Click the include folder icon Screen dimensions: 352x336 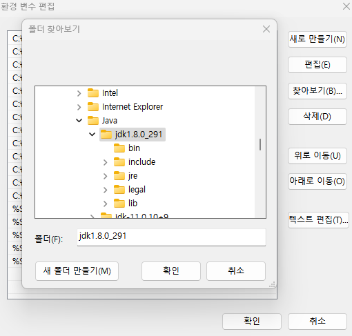click(x=119, y=162)
